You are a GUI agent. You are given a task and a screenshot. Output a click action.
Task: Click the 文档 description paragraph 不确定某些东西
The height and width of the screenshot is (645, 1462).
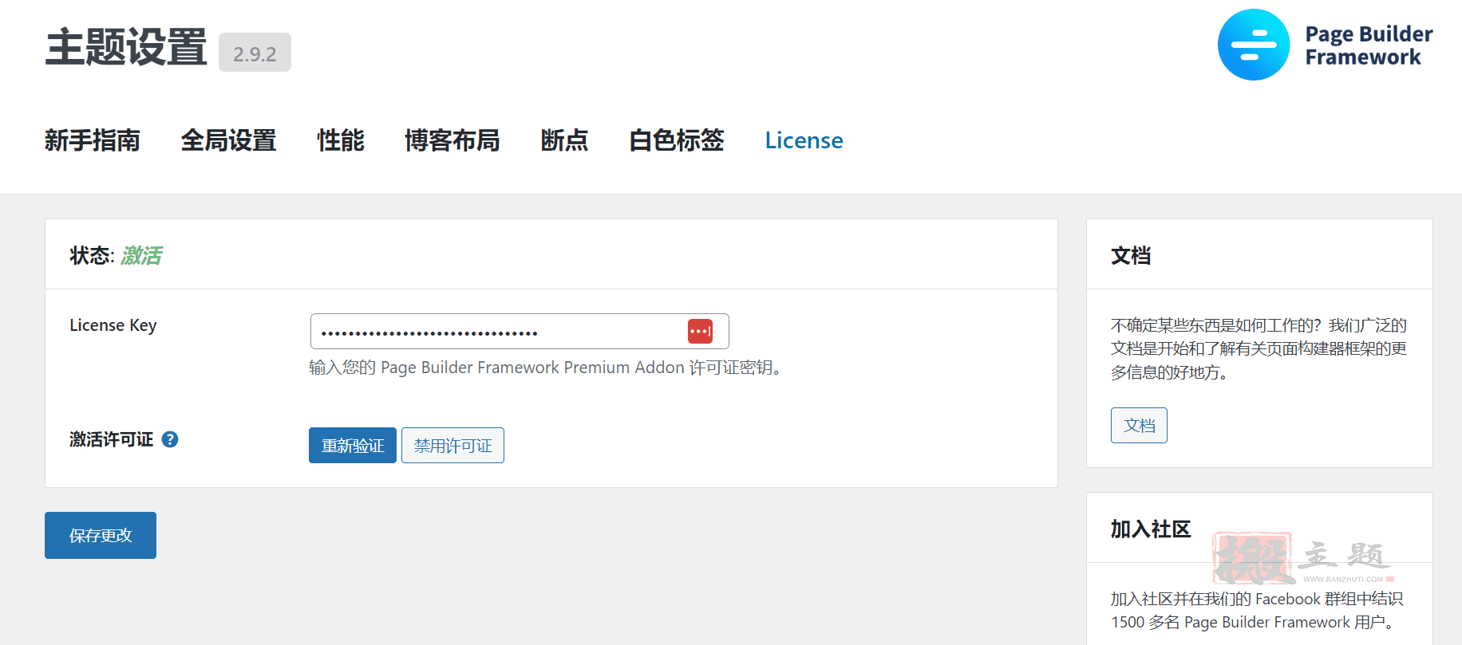click(1259, 348)
